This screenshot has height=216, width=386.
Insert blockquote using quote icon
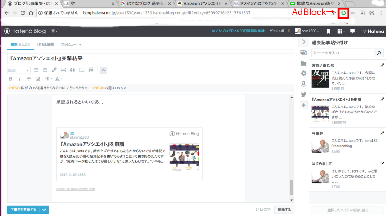(x=72, y=70)
